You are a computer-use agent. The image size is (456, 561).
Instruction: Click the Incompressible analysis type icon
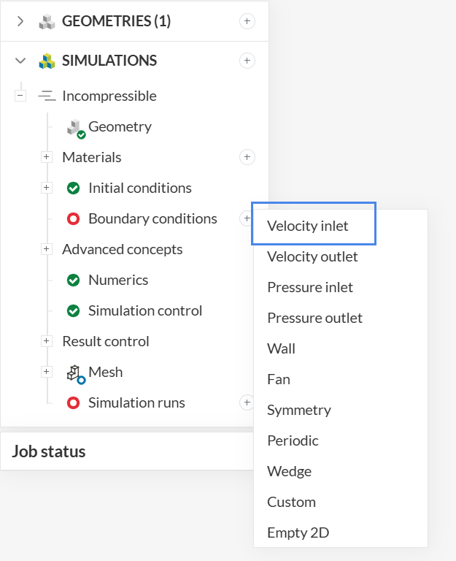click(x=47, y=96)
